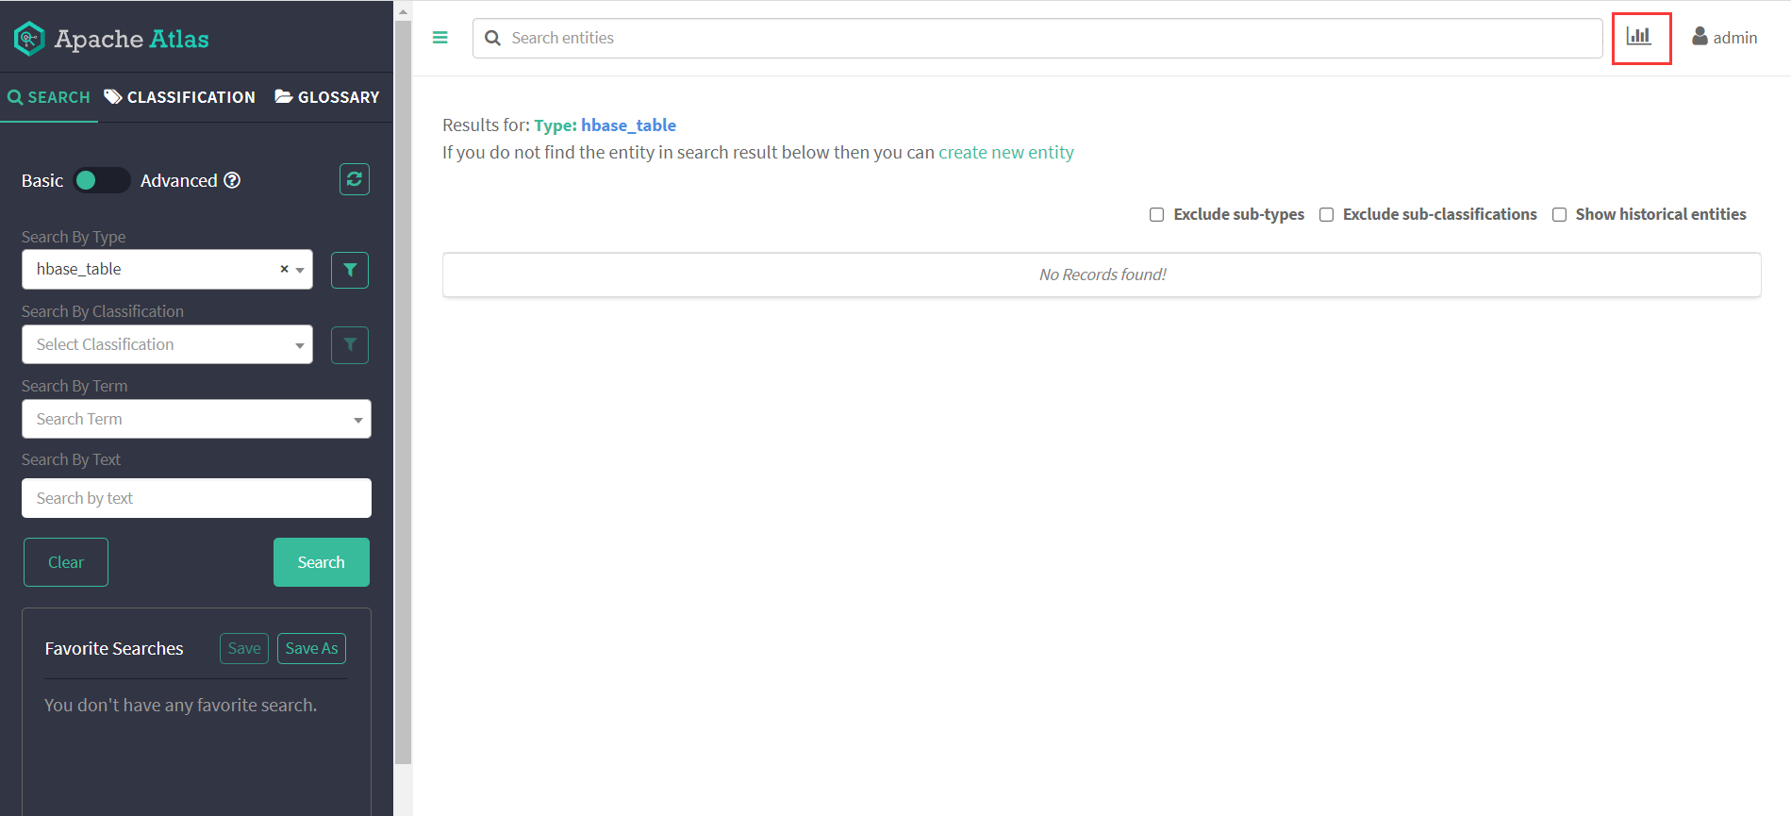Click Save in Favorite Searches
Viewport: 1791px width, 816px height.
tap(244, 648)
